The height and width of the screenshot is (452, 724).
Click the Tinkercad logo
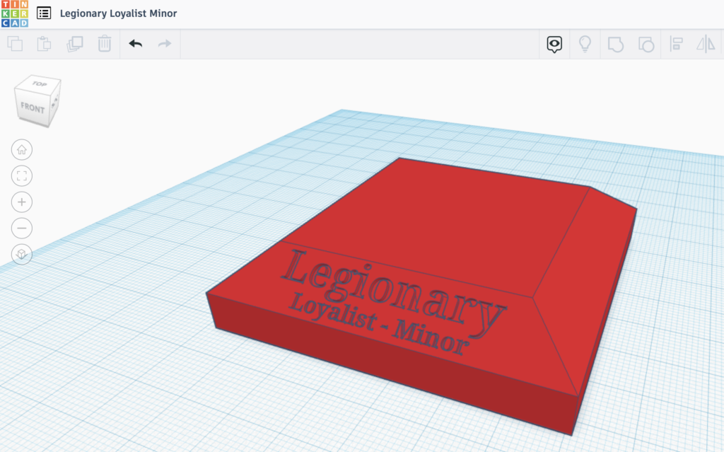15,13
